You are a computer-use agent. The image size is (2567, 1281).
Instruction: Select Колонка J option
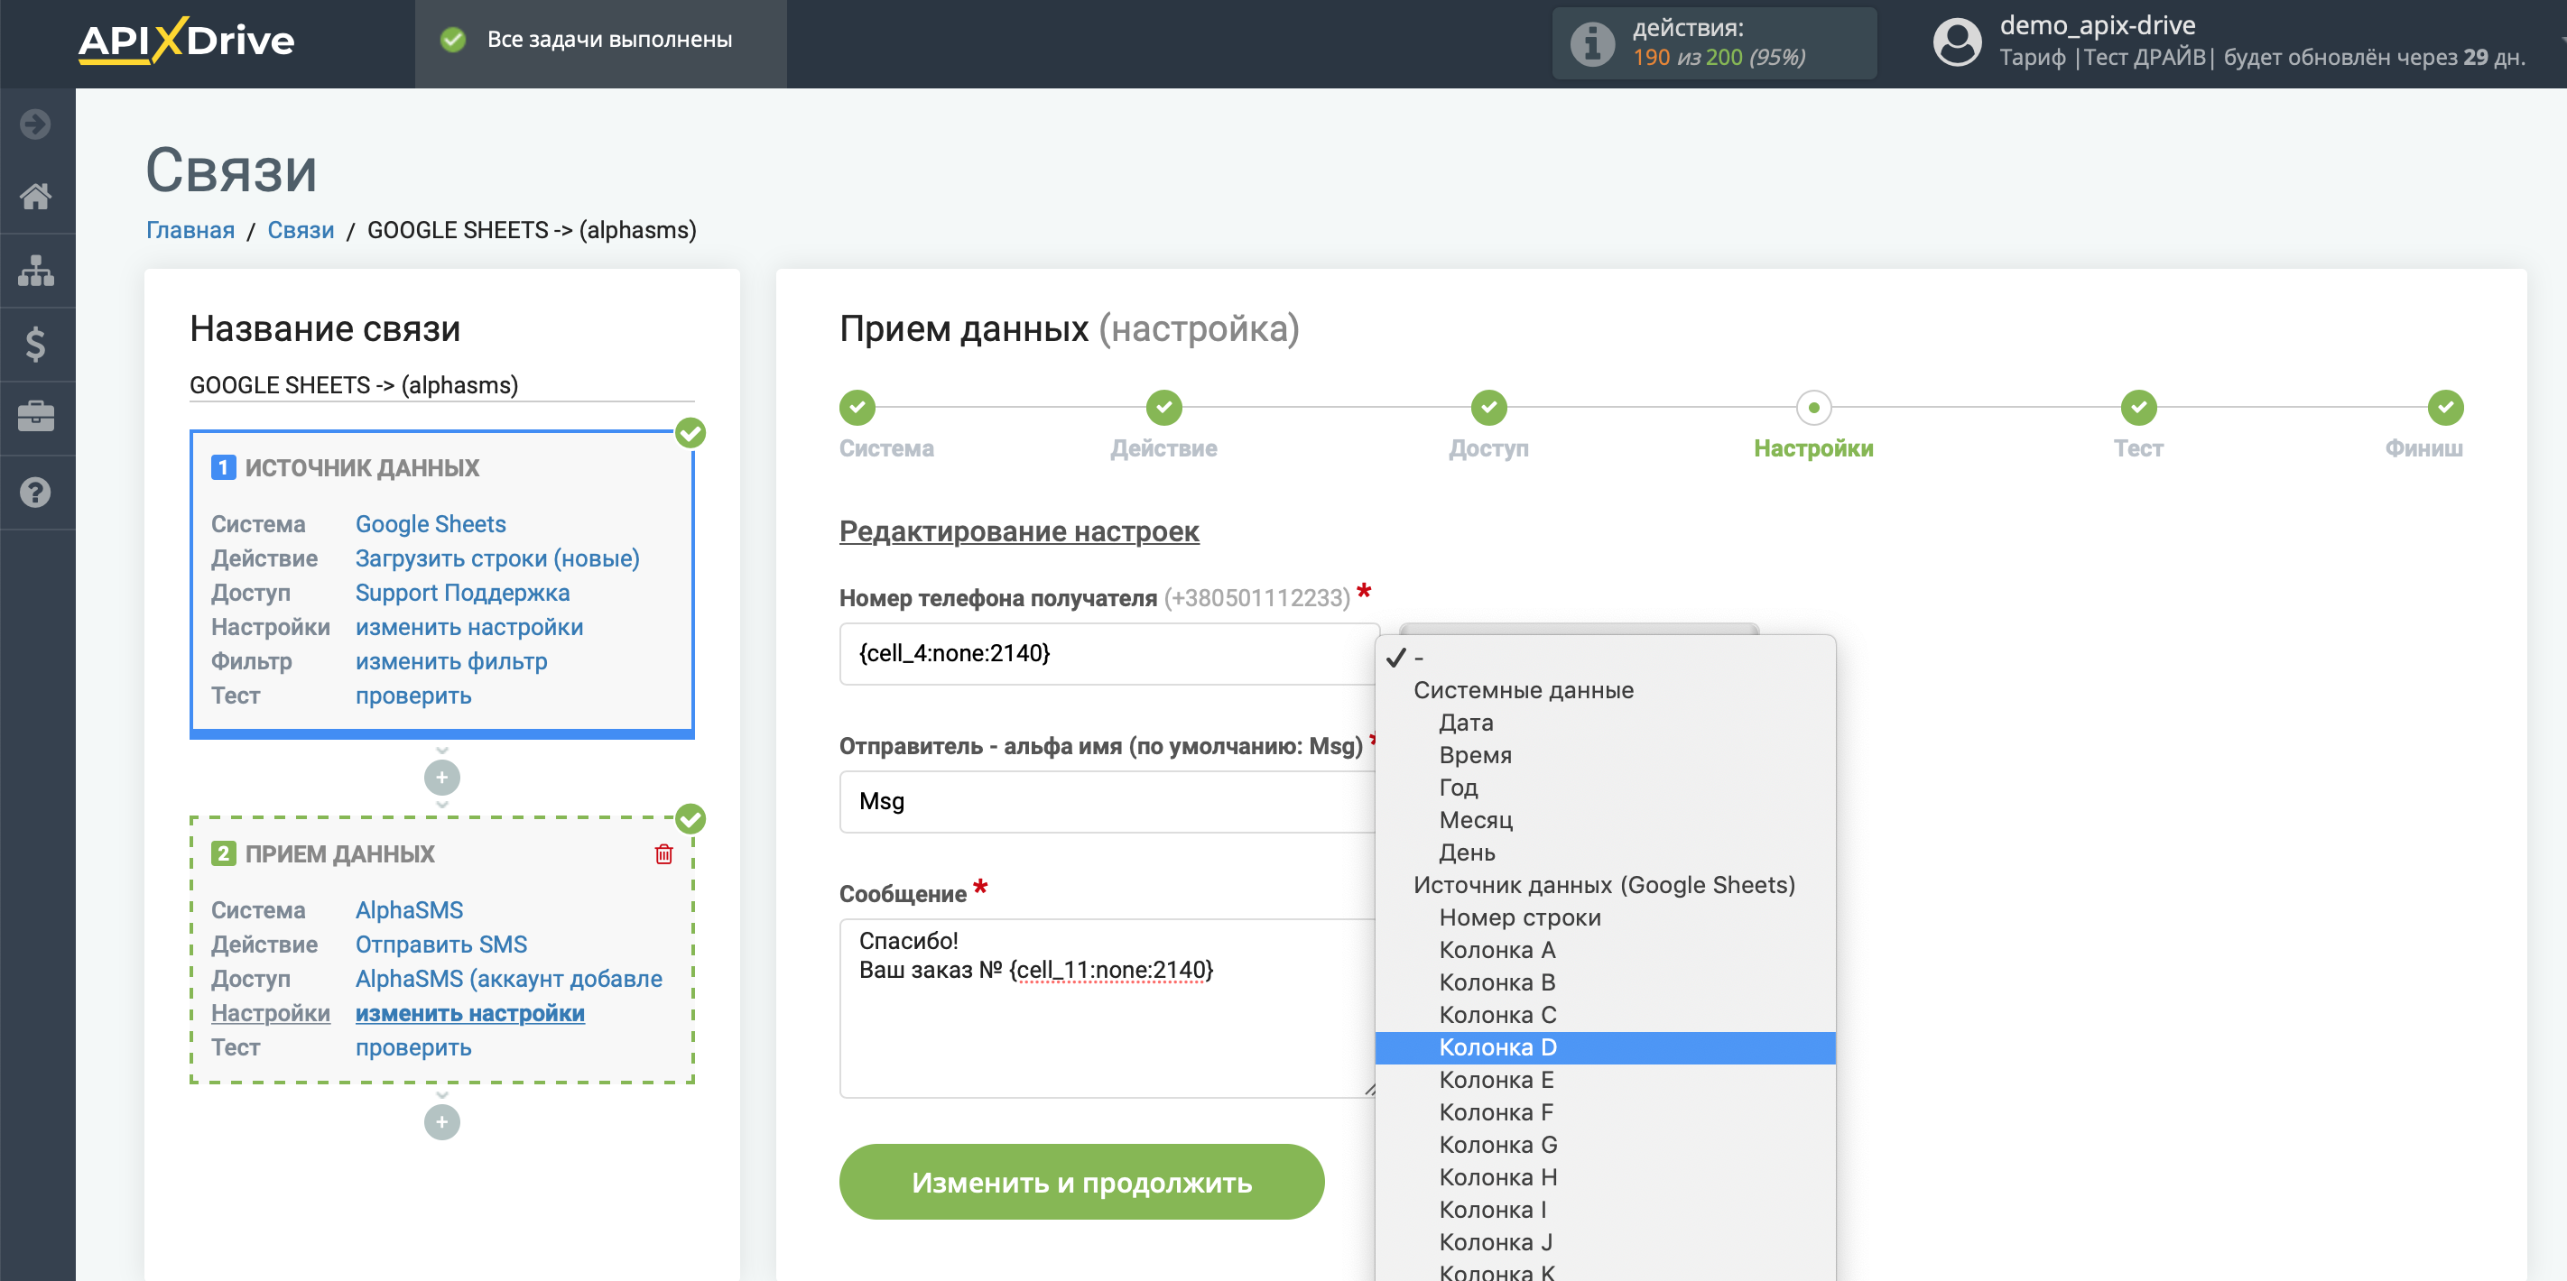1606,1242
